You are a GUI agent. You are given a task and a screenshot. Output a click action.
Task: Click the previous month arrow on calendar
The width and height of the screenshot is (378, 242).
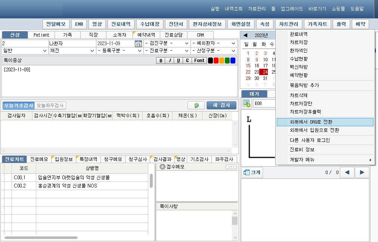click(x=245, y=35)
